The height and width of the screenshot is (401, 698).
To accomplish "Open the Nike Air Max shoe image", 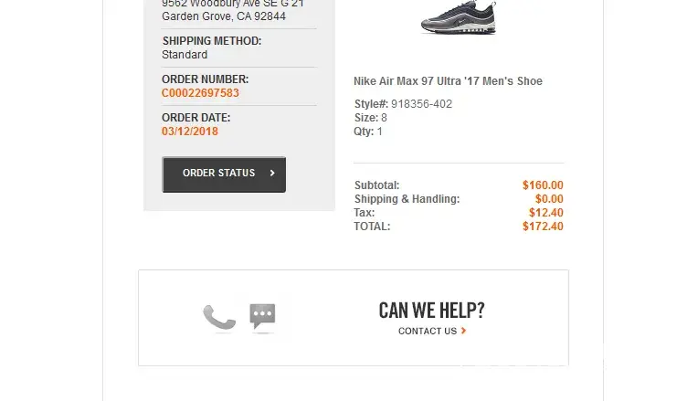I will click(458, 18).
